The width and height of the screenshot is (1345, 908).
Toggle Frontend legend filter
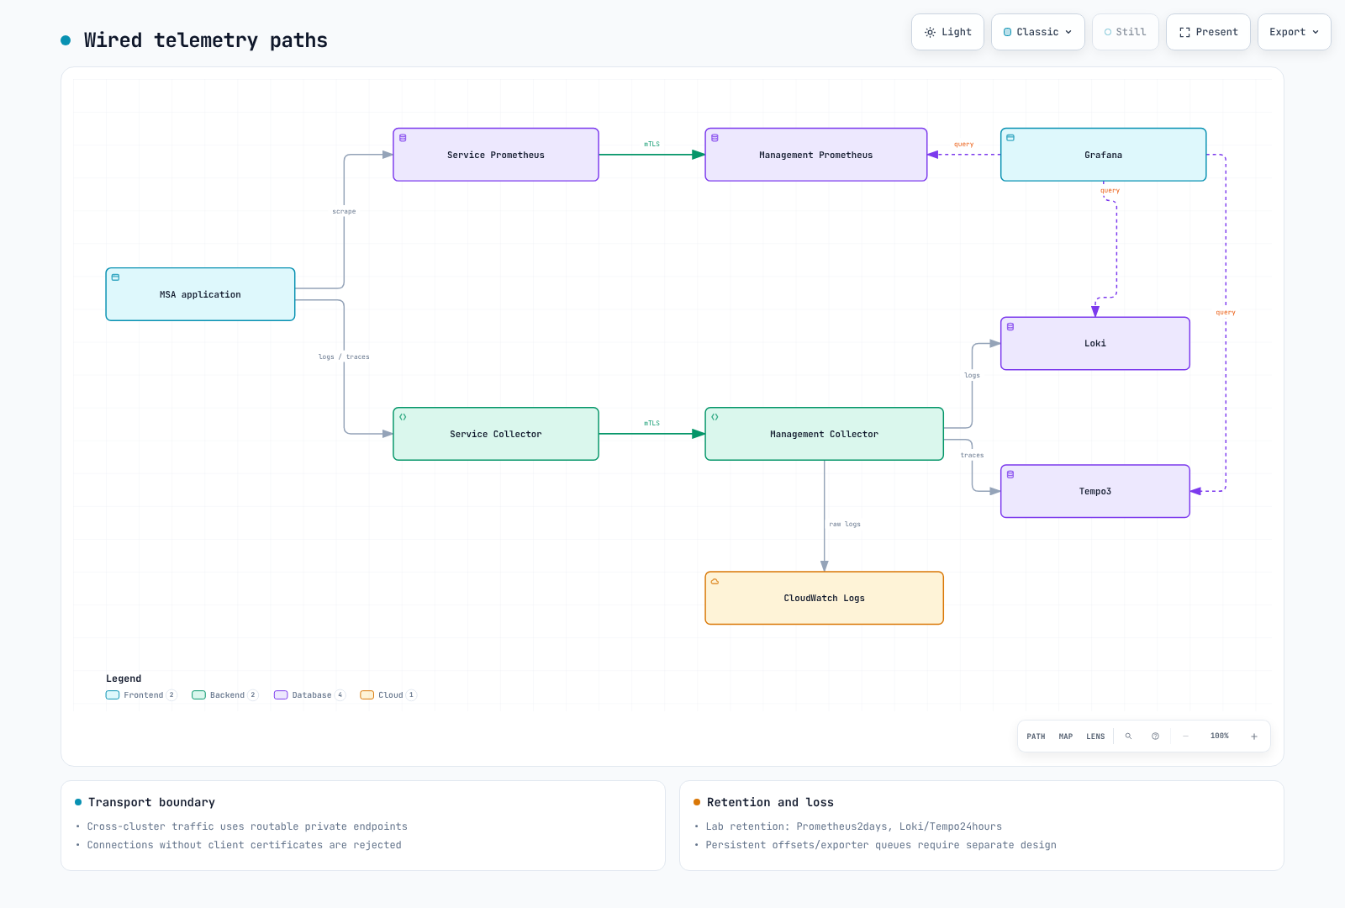(x=141, y=695)
